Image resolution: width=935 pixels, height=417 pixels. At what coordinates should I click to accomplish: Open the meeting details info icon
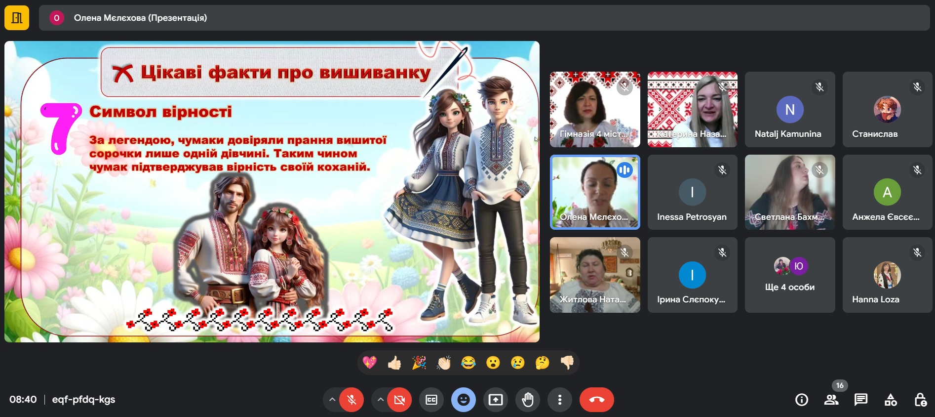pyautogui.click(x=802, y=400)
